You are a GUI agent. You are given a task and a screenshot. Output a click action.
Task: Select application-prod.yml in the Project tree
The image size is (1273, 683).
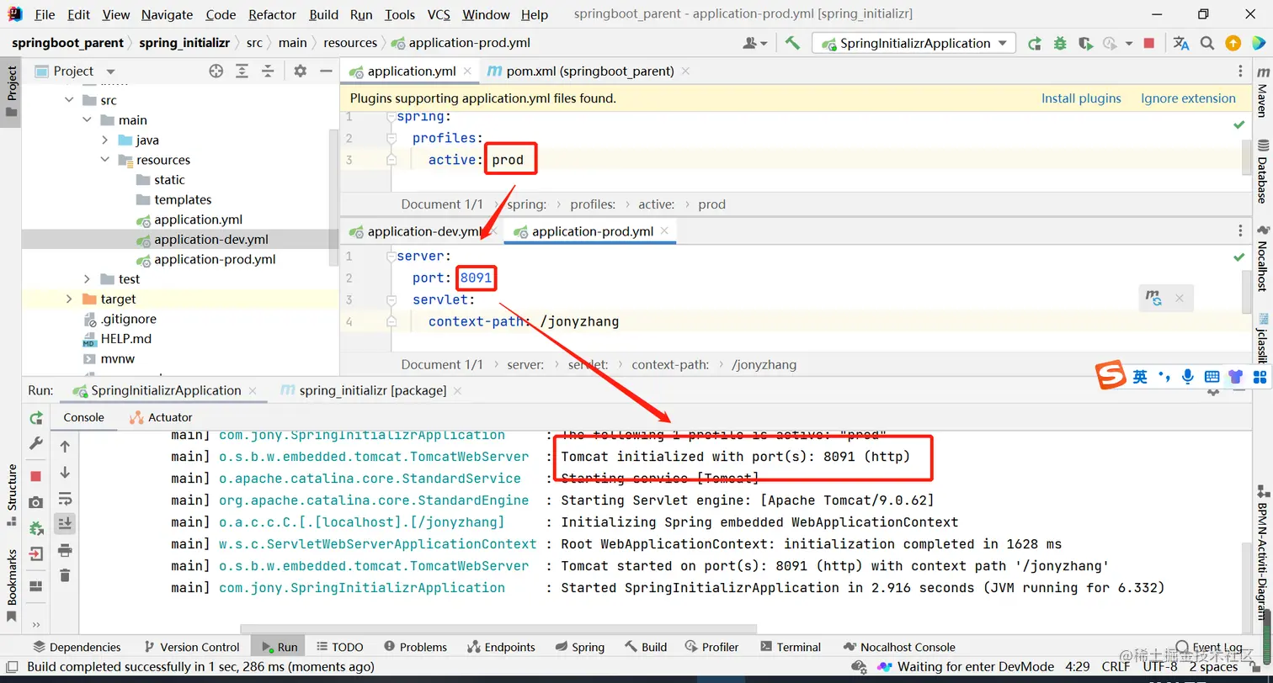215,259
